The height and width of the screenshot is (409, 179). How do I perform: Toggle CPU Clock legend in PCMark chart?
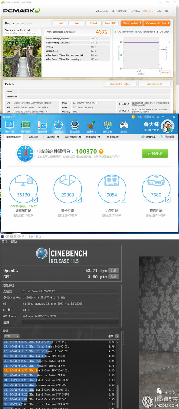[163, 32]
